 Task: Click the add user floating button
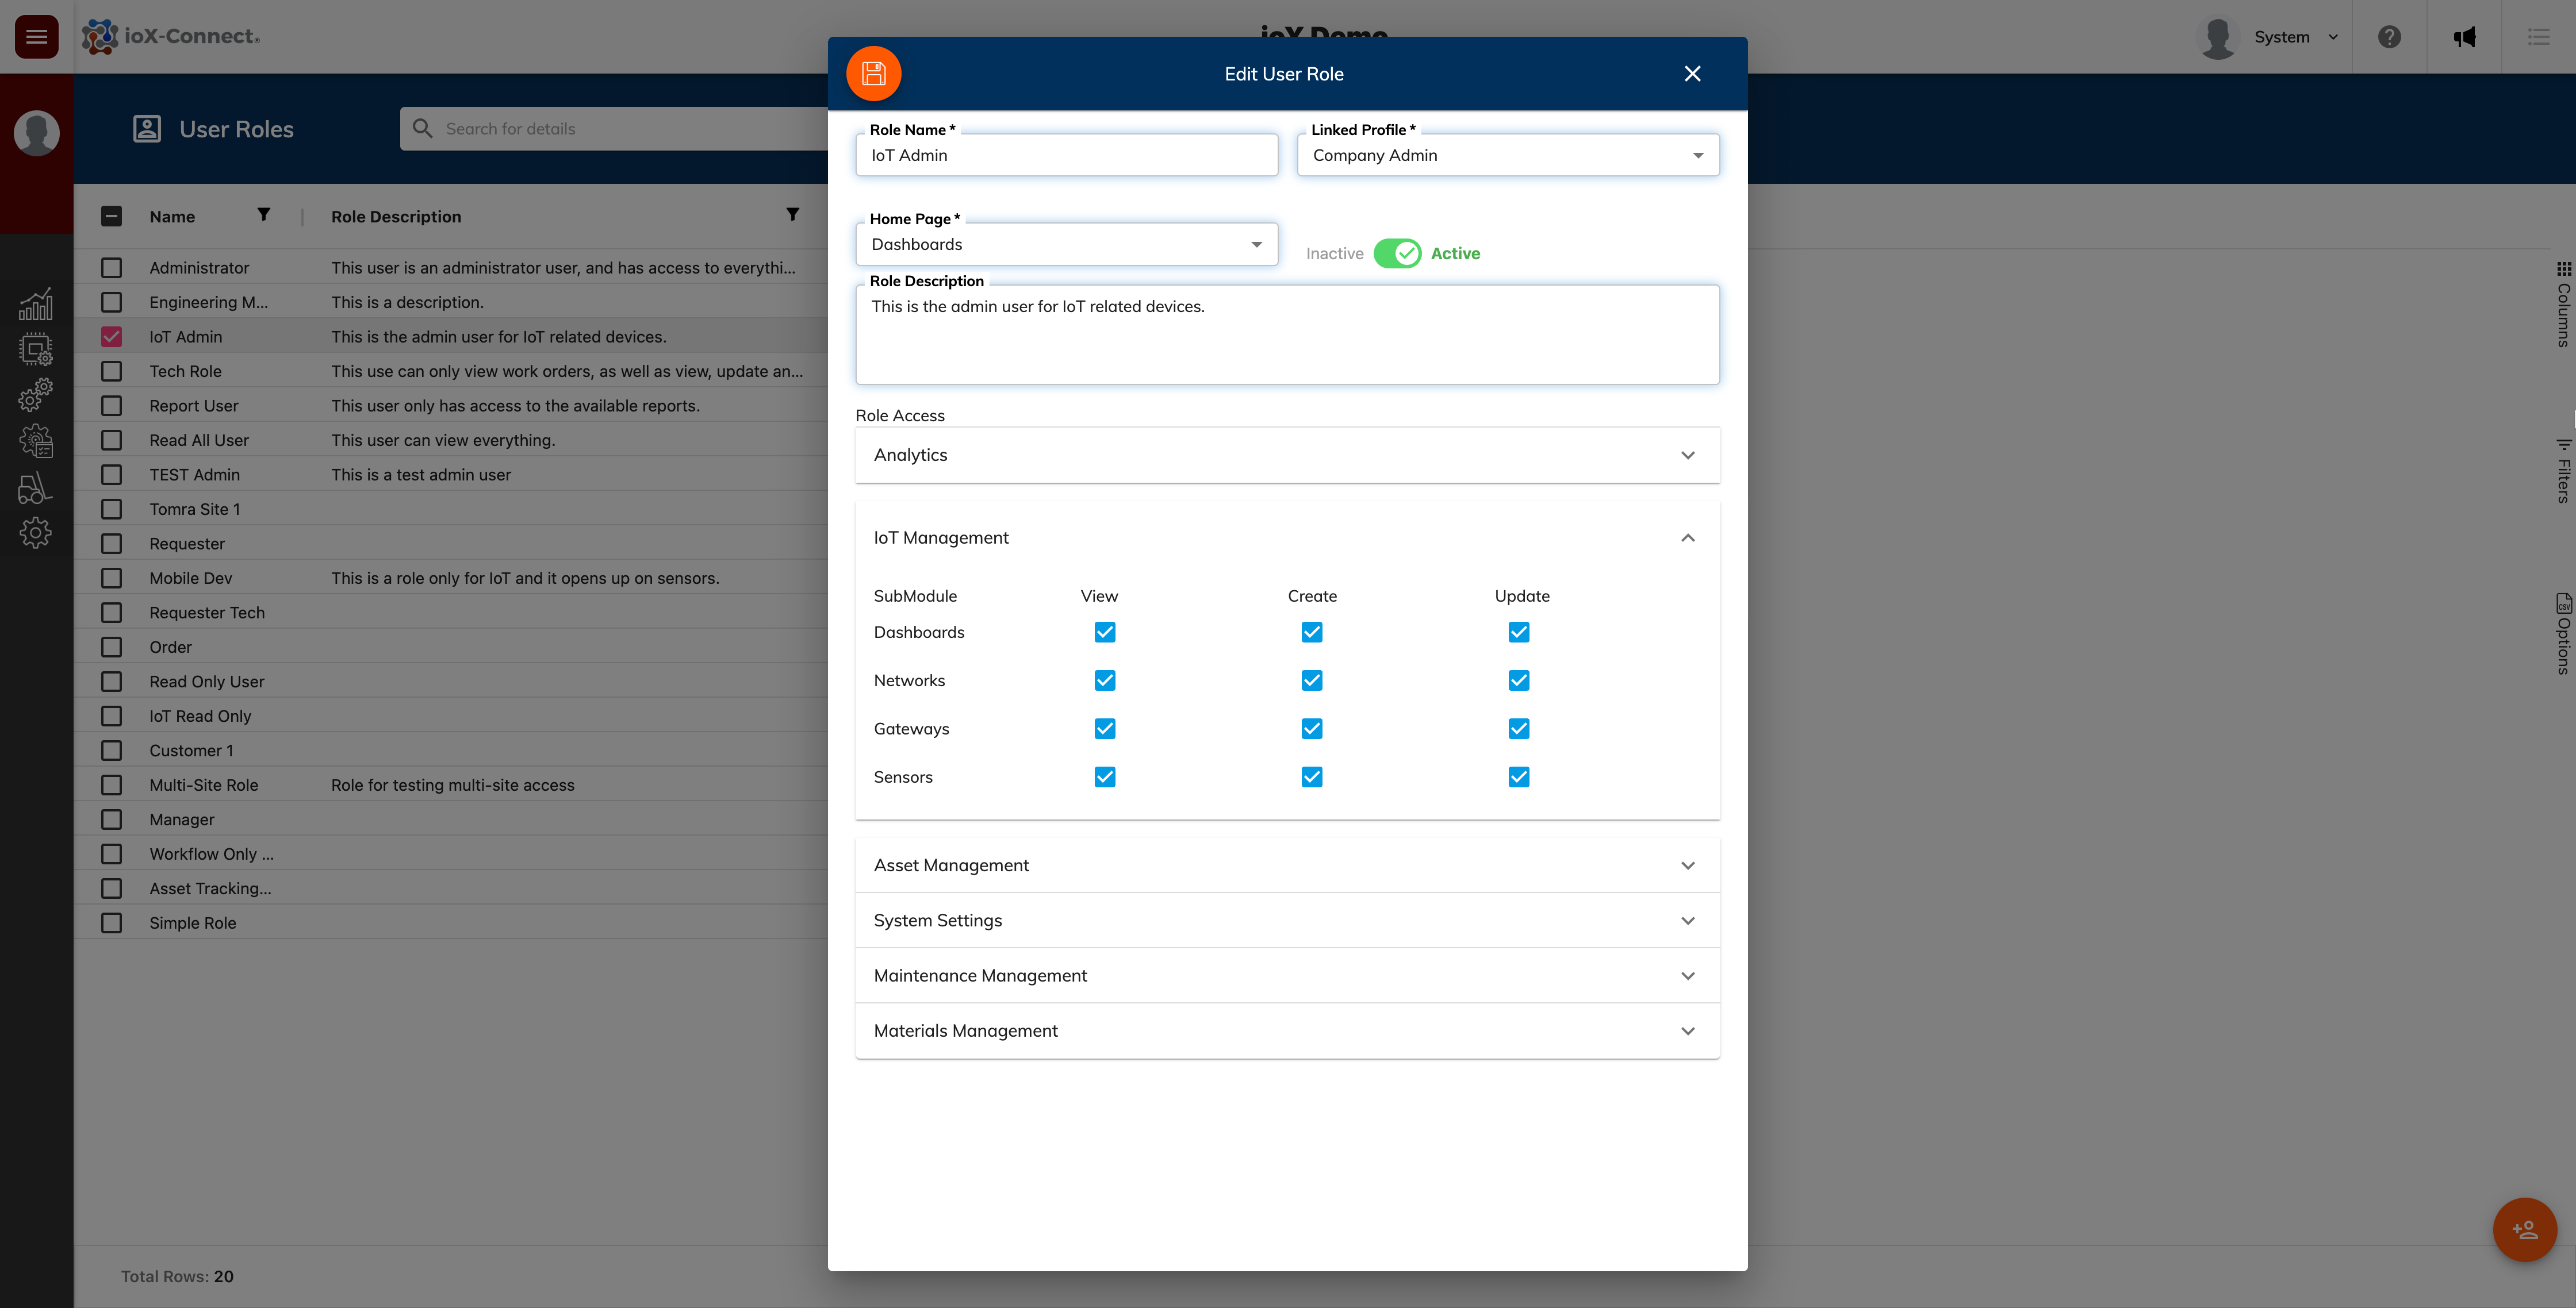pyautogui.click(x=2524, y=1229)
